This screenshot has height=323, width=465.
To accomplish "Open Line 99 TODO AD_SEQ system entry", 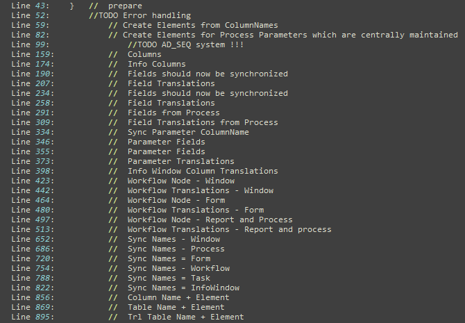I will [x=128, y=45].
